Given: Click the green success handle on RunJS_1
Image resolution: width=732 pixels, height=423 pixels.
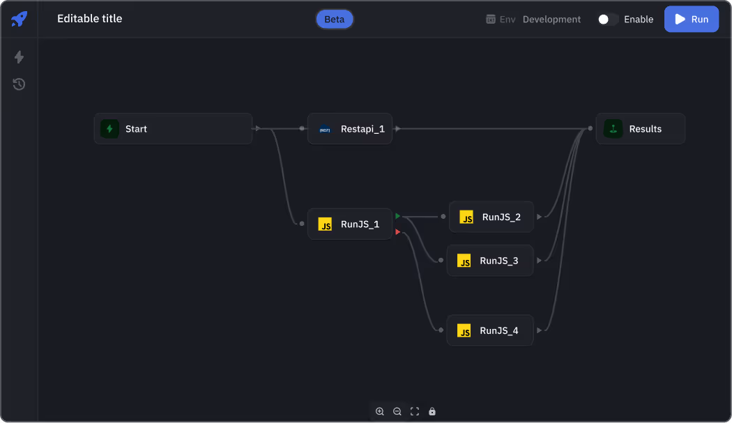Looking at the screenshot, I should pos(397,216).
